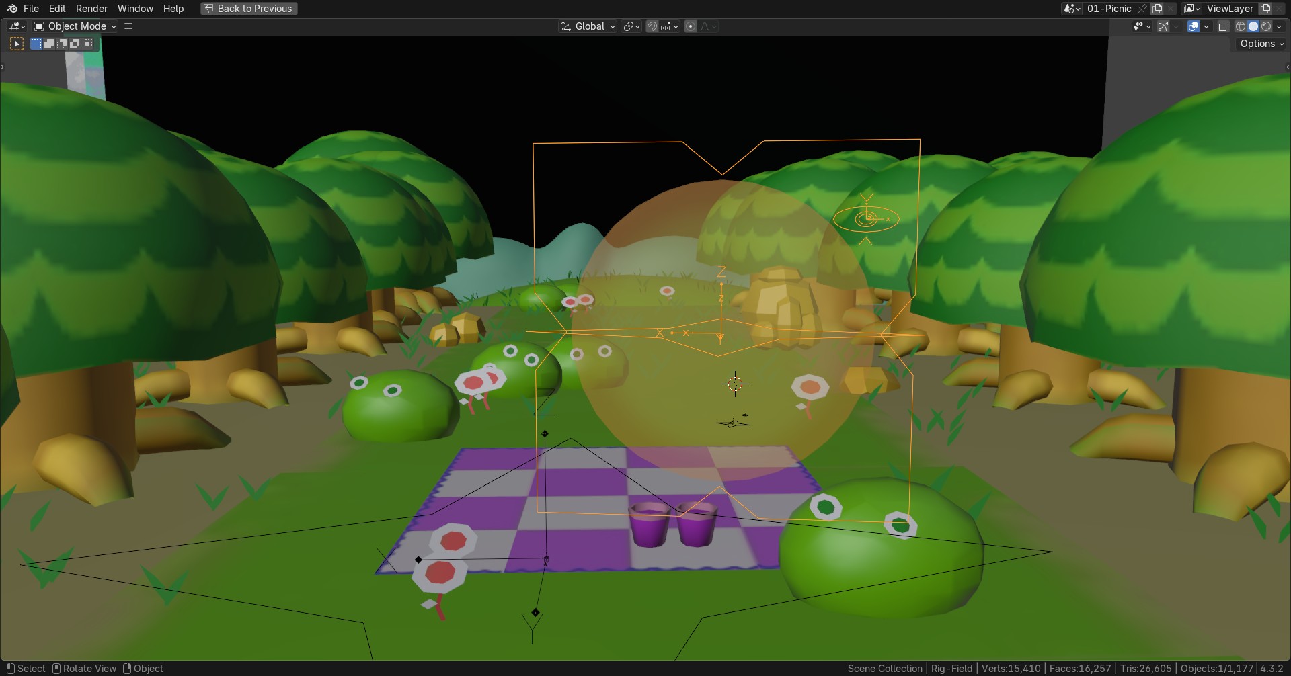The width and height of the screenshot is (1291, 676).
Task: Expand the collapsed header menus icon
Action: [128, 26]
